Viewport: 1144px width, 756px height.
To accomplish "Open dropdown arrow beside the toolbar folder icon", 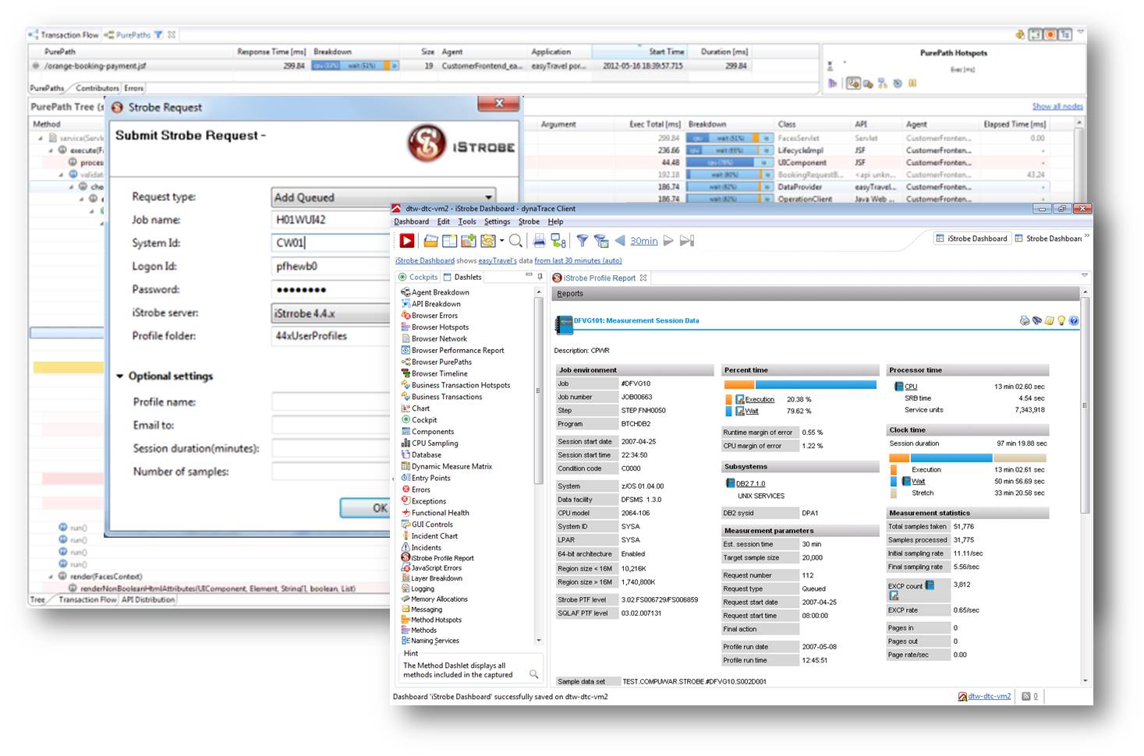I will [x=501, y=241].
